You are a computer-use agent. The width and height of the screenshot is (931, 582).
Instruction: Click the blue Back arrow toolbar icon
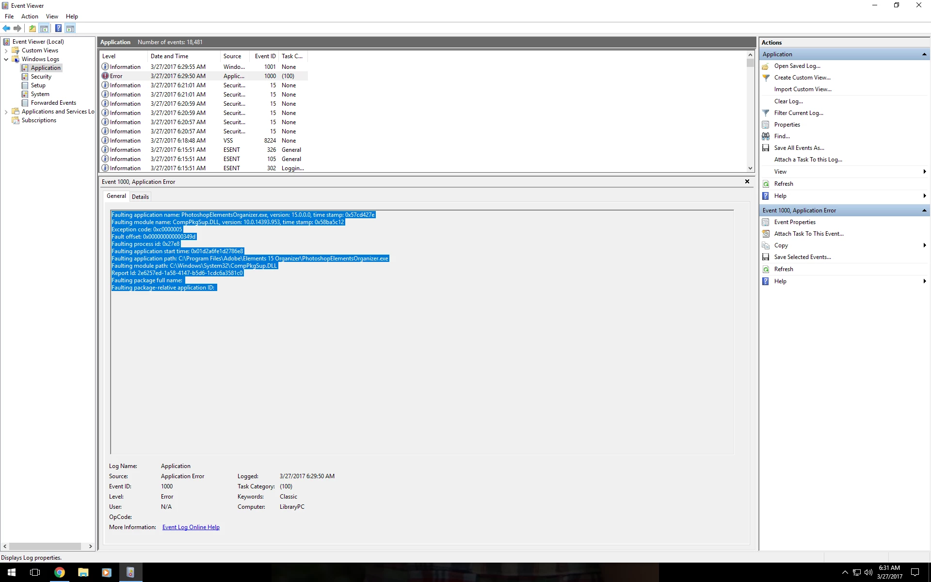point(6,28)
